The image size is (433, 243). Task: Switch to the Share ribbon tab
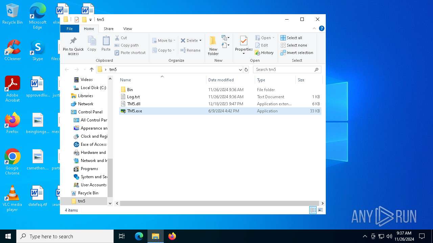pyautogui.click(x=109, y=29)
